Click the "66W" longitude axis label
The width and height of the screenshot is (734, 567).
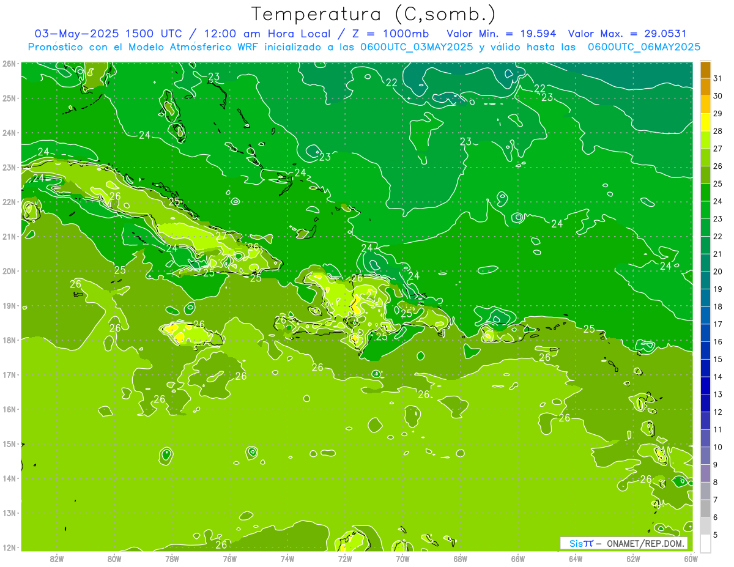tap(517, 558)
